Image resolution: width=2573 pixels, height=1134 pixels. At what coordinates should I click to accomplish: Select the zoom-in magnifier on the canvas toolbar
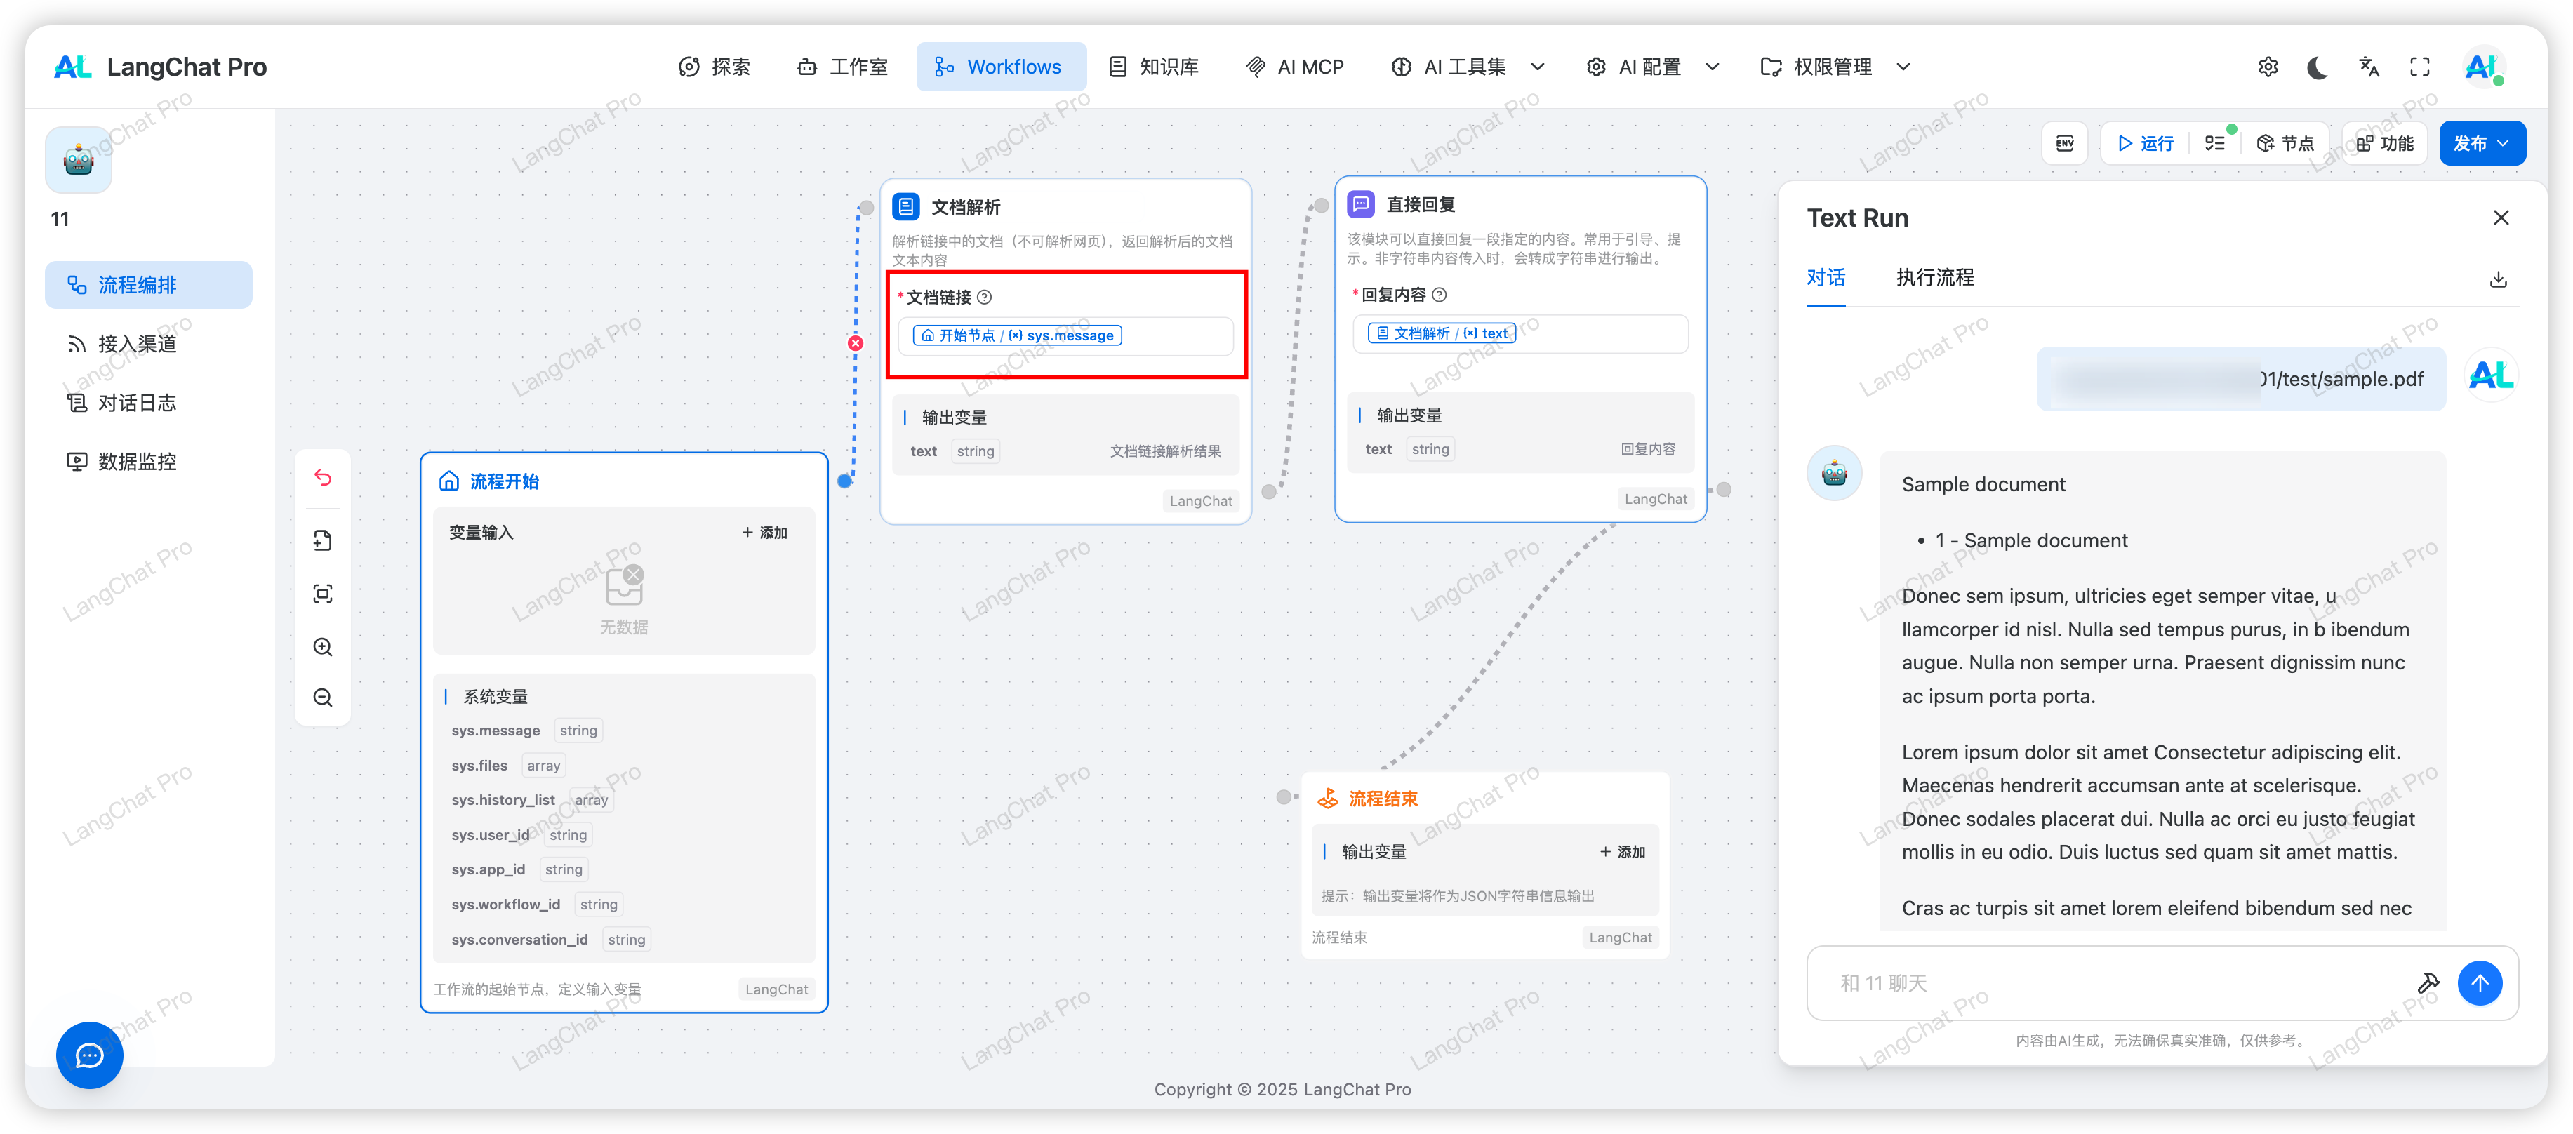point(323,646)
